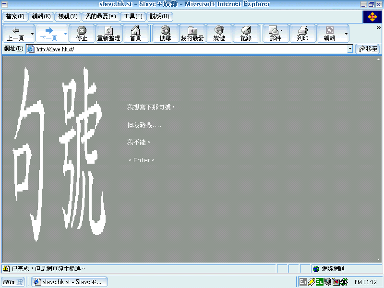The width and height of the screenshot is (384, 288).
Task: Click the IE throbber logo
Action: pyautogui.click(x=372, y=17)
